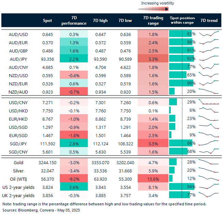The width and height of the screenshot is (222, 217).
Task: Click the 7D performance column header
Action: point(74,21)
